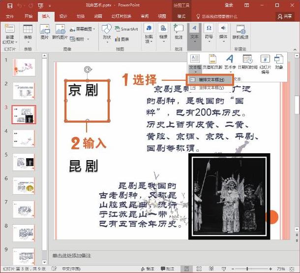Click the Tell Me search box
Image resolution: width=300 pixels, height=273 pixels.
point(217,16)
